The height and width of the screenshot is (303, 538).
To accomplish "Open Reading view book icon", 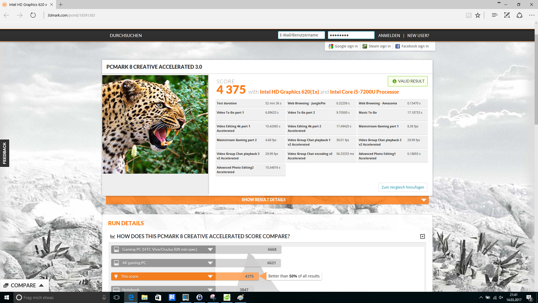I will coord(469,15).
